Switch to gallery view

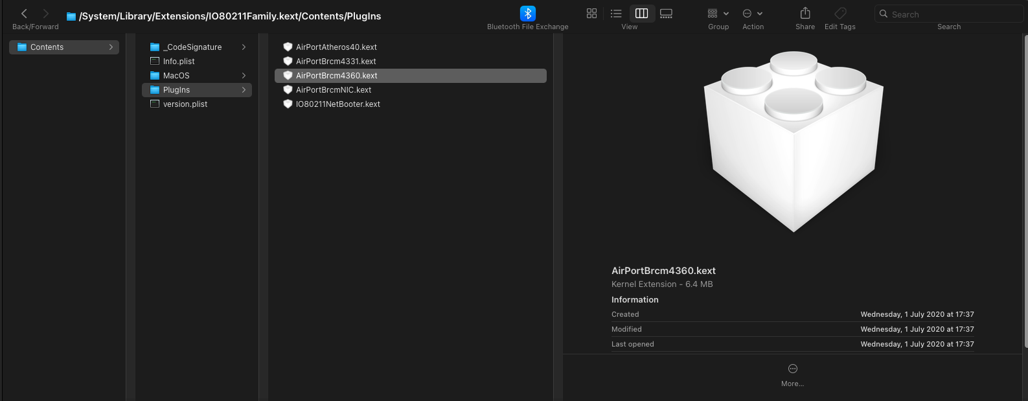tap(666, 14)
